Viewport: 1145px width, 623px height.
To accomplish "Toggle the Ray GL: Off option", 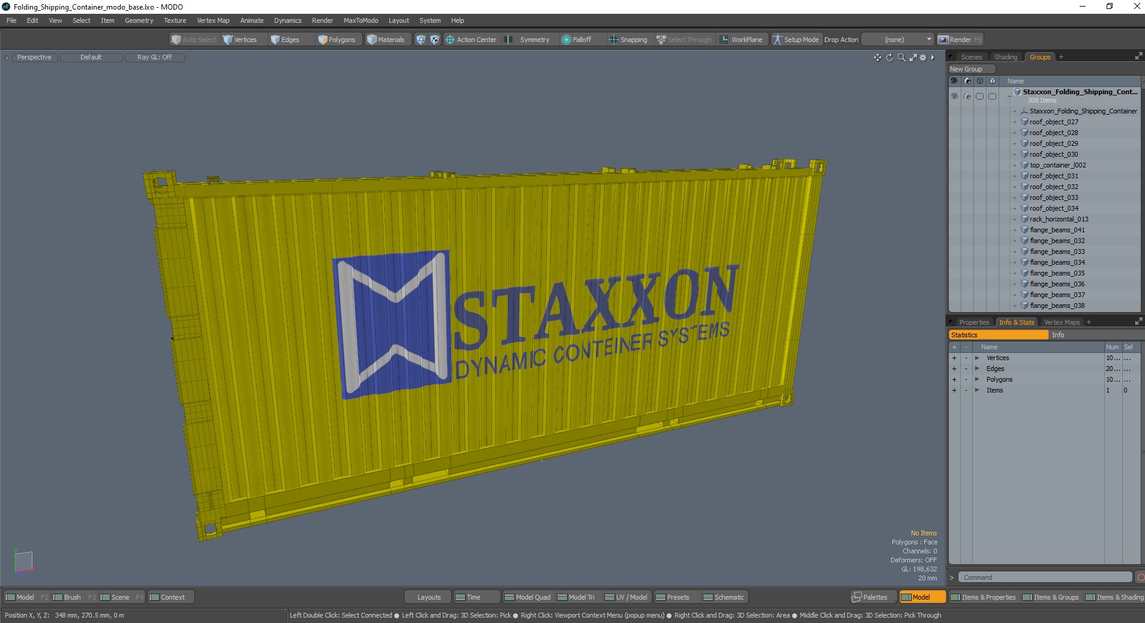I will [154, 58].
